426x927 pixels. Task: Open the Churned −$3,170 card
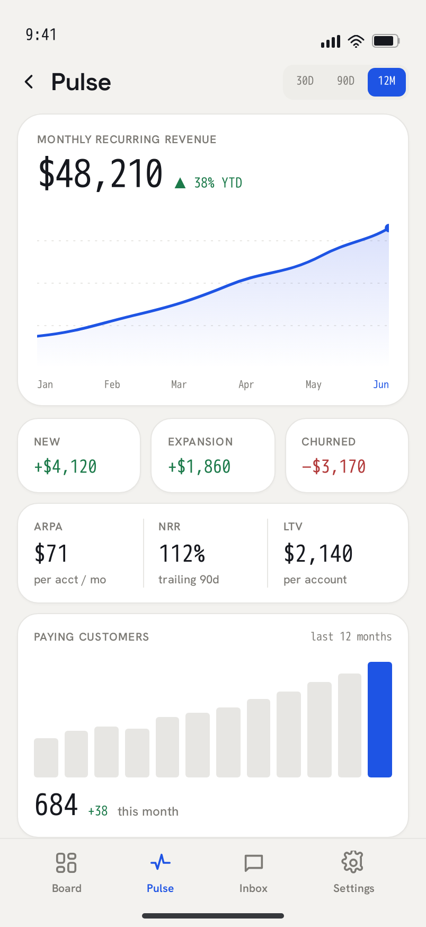point(347,456)
